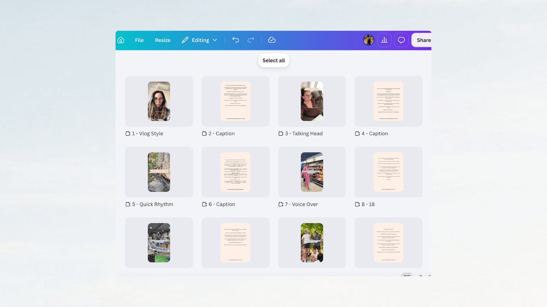Click the Share button
This screenshot has height=307, width=547.
point(422,40)
